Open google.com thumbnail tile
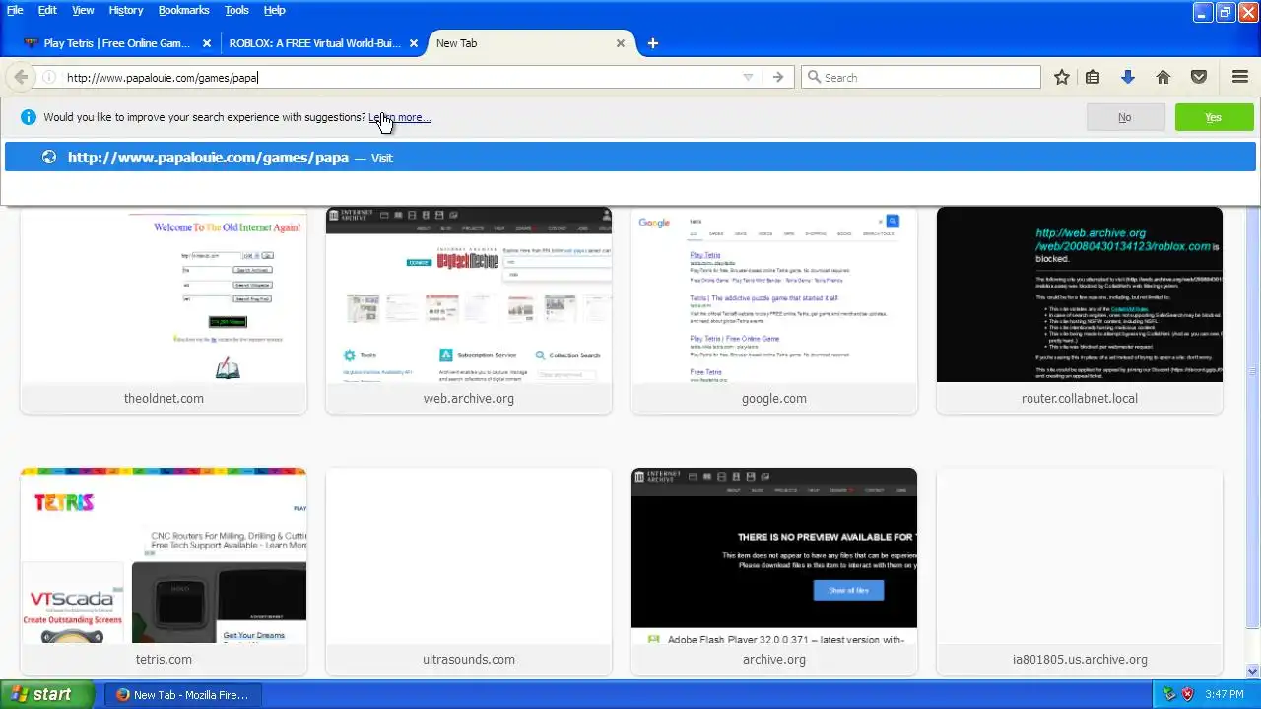 point(774,309)
